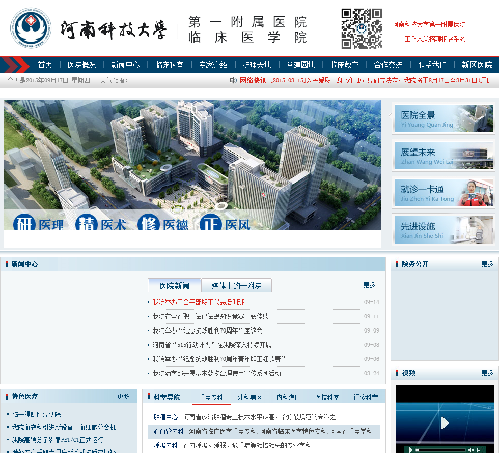Open 医院概况 menu item

tap(82, 65)
